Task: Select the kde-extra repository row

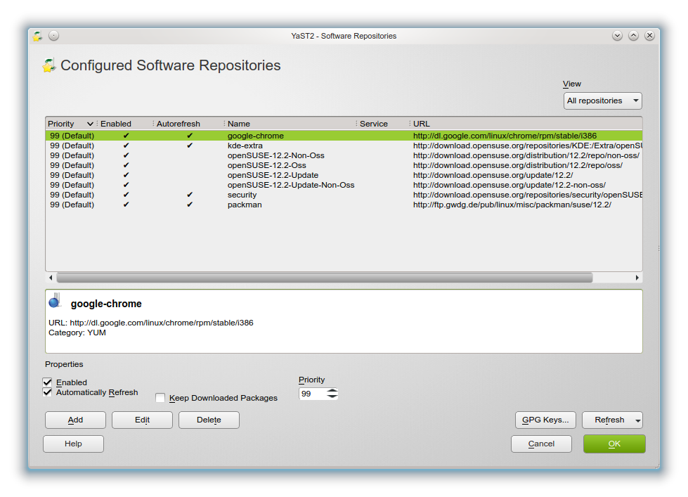Action: tap(344, 146)
